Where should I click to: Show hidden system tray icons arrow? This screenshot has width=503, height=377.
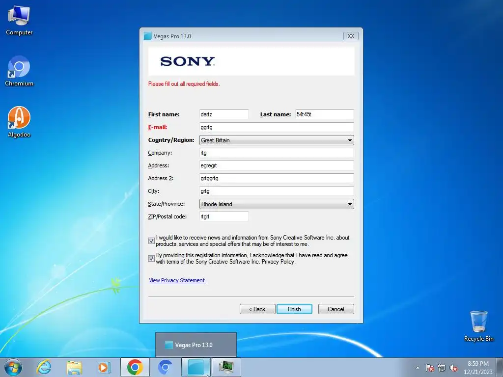click(x=418, y=368)
